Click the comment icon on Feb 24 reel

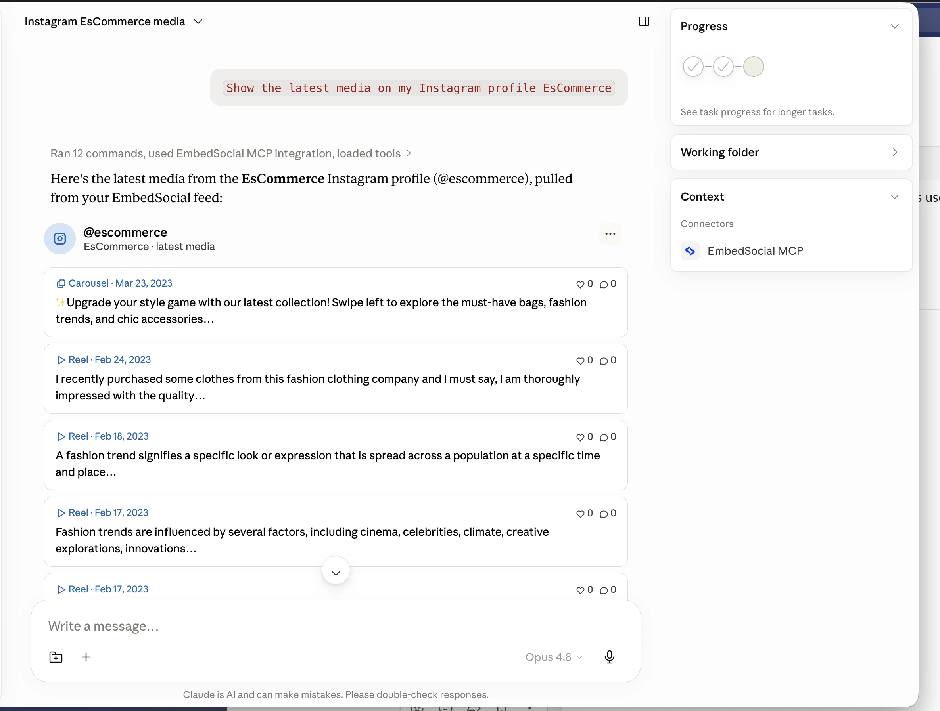[x=603, y=361]
